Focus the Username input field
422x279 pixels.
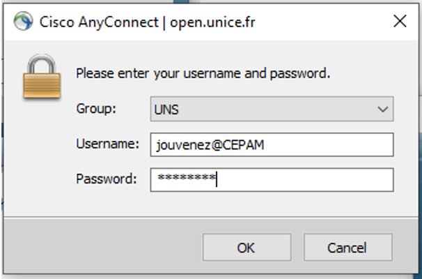point(272,144)
